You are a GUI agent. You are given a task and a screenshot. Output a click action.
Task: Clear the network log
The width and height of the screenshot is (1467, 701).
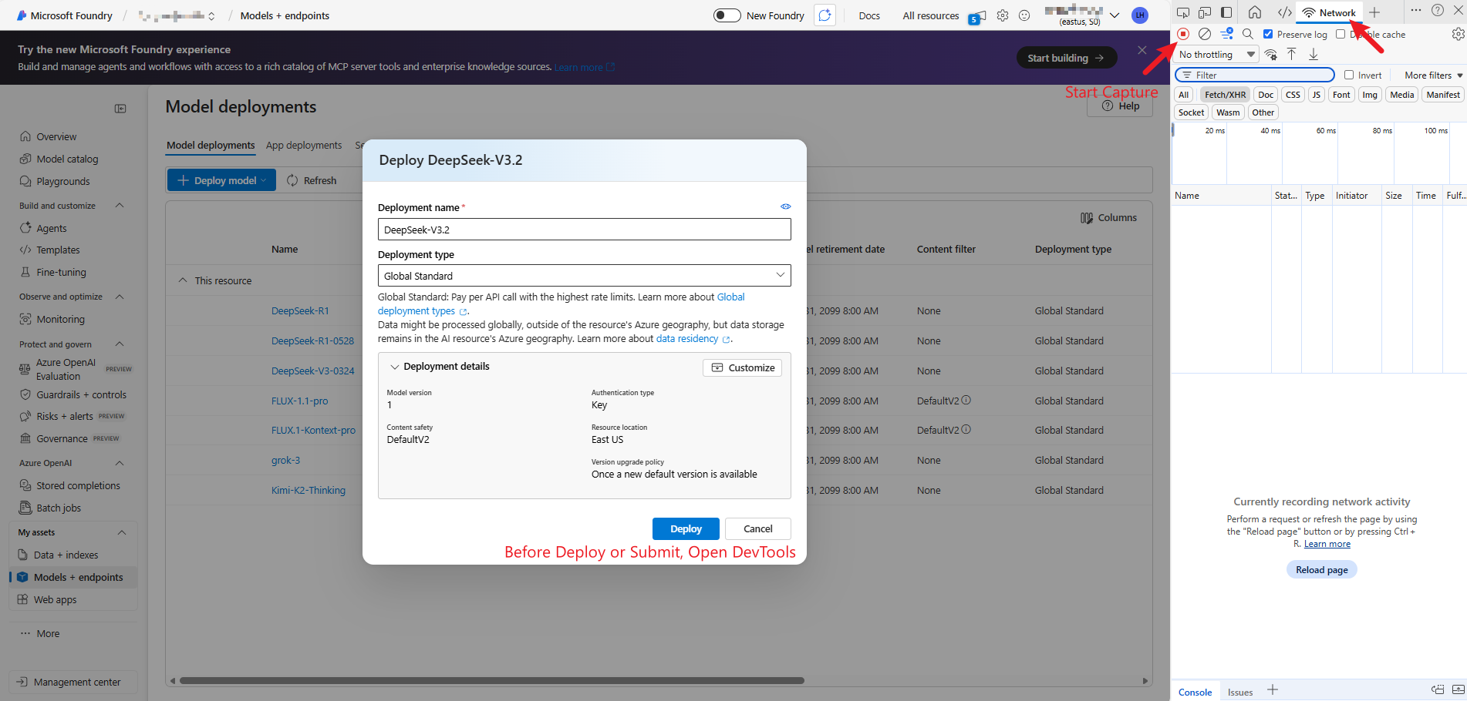pyautogui.click(x=1205, y=34)
